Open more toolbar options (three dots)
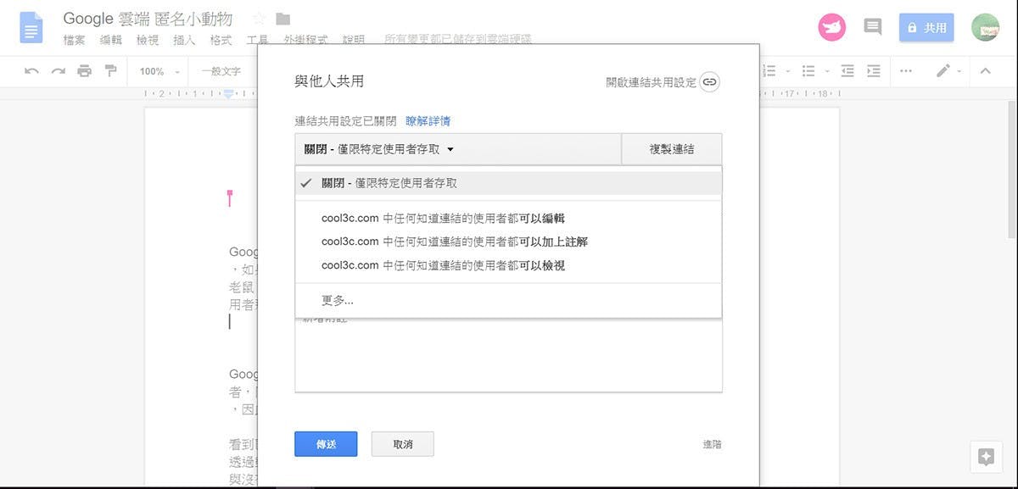Viewport: 1018px width, 489px height. click(x=906, y=71)
